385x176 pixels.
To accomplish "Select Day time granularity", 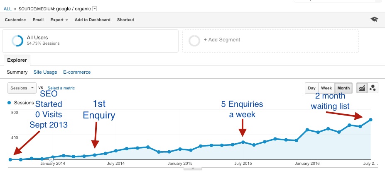I will 311,88.
